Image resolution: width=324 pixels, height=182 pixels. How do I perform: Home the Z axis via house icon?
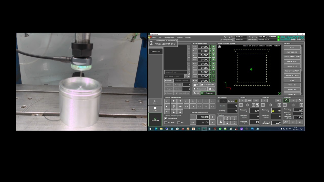[213, 55]
